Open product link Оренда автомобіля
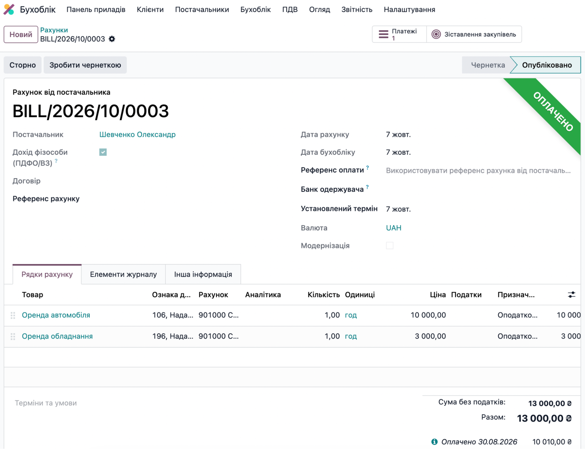Screen dimensions: 585x449 56,315
